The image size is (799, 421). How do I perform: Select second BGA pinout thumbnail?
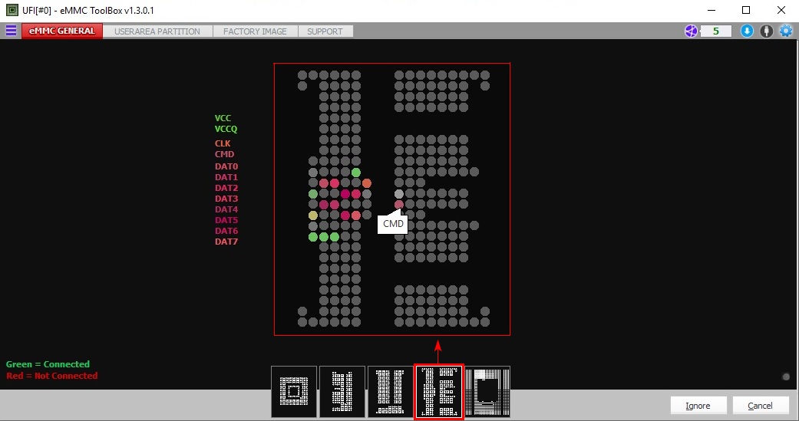coord(342,391)
